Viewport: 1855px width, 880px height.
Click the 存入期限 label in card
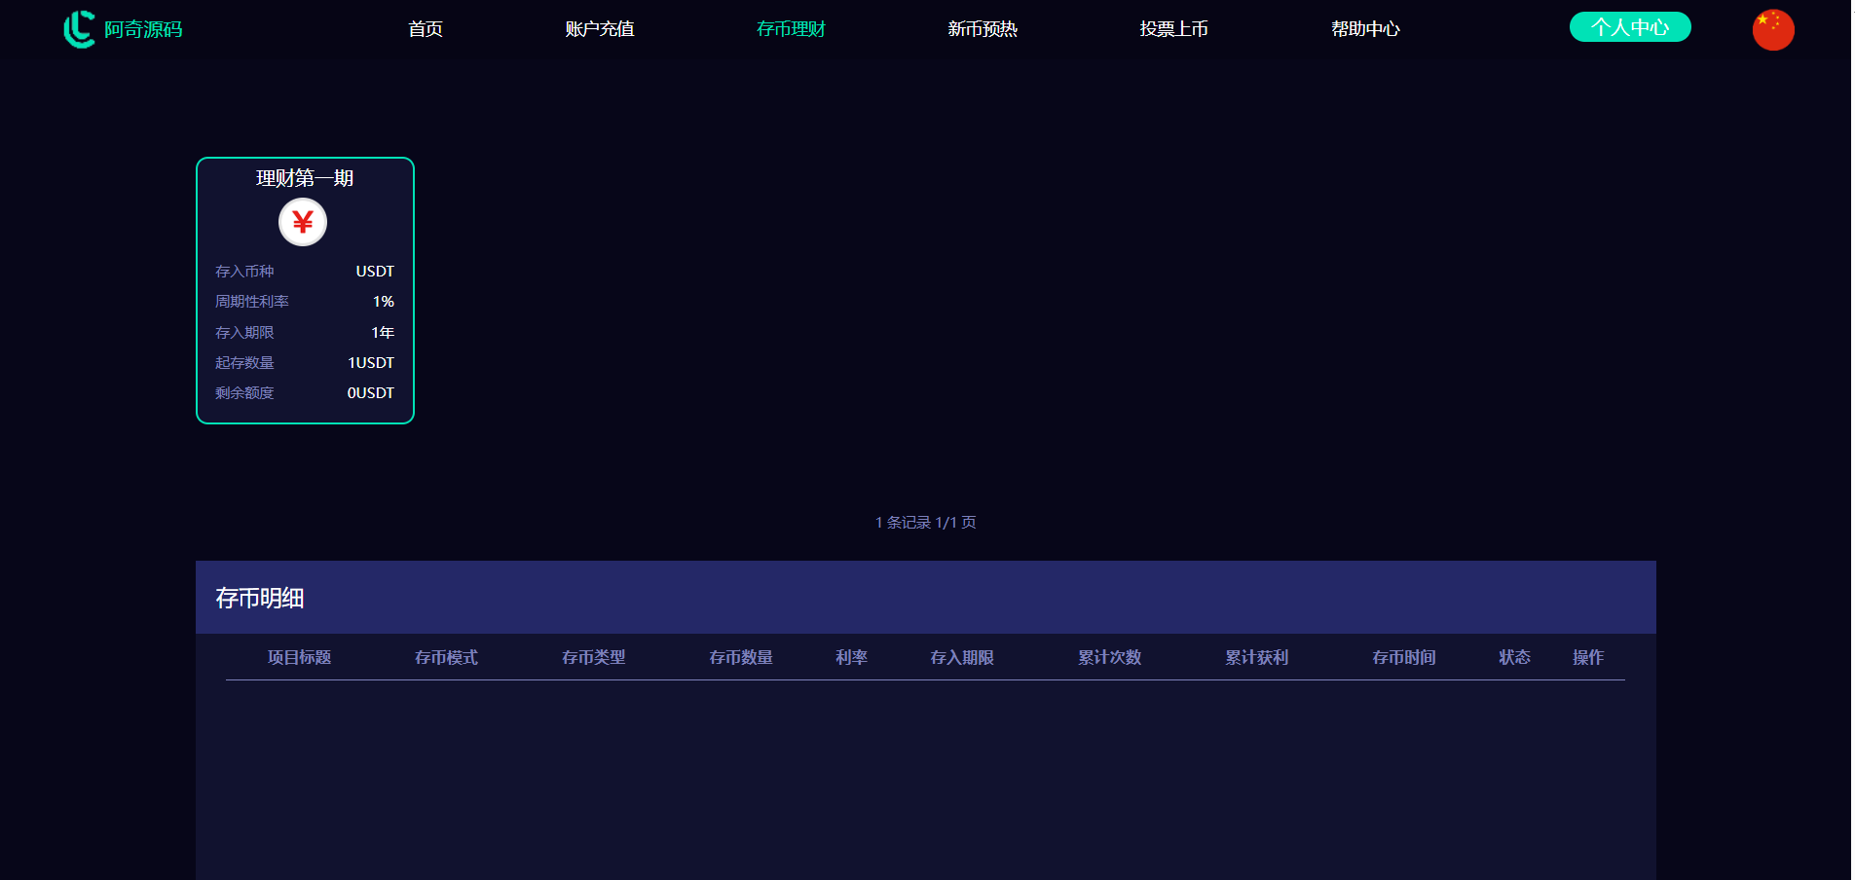[244, 333]
